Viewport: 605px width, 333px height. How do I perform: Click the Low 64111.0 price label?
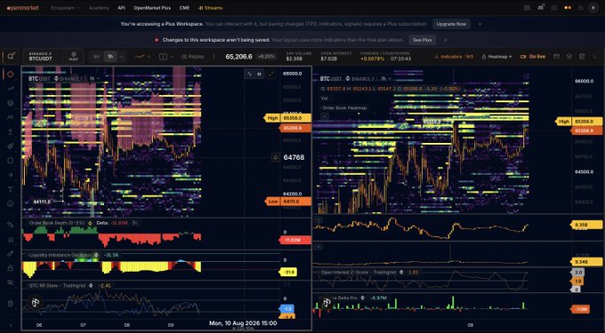coord(288,202)
